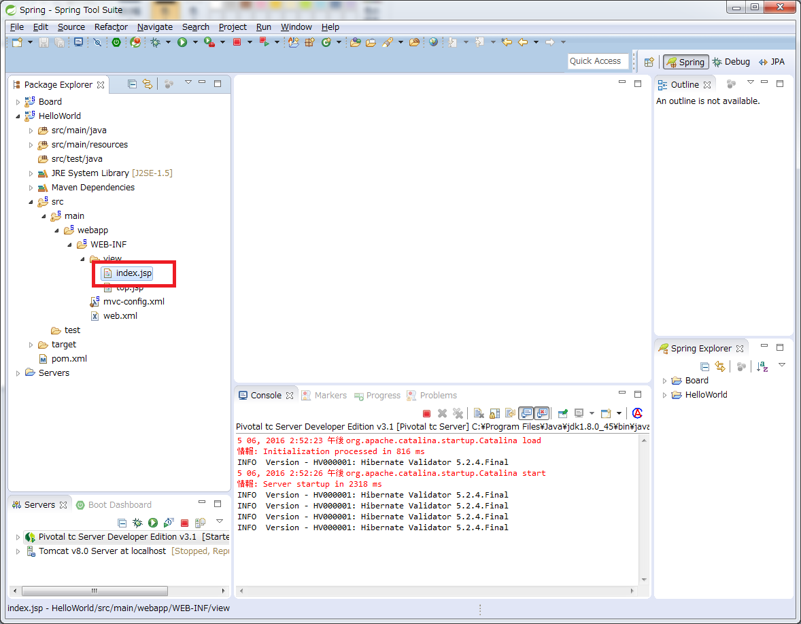Open the Refactor menu
This screenshot has width=801, height=624.
click(111, 27)
